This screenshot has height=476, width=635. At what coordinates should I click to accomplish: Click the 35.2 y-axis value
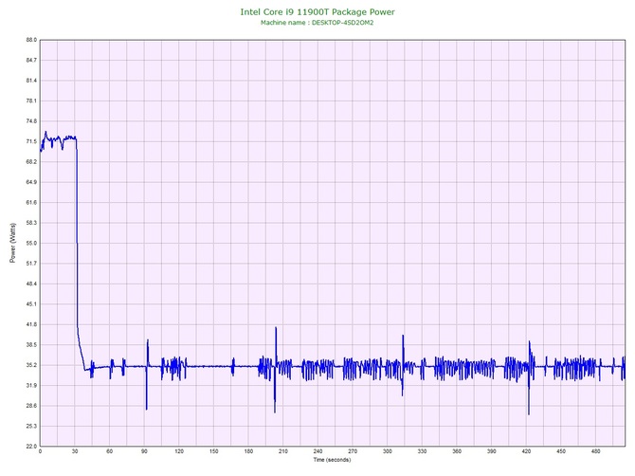31,365
